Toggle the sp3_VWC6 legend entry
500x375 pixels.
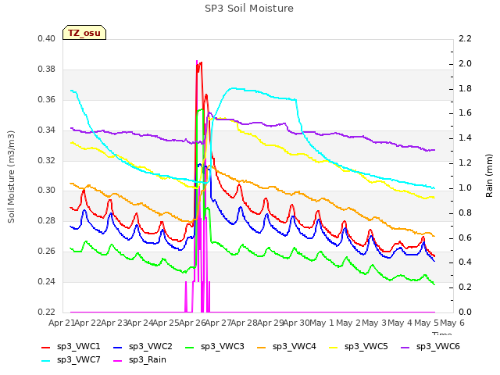tap(430, 346)
